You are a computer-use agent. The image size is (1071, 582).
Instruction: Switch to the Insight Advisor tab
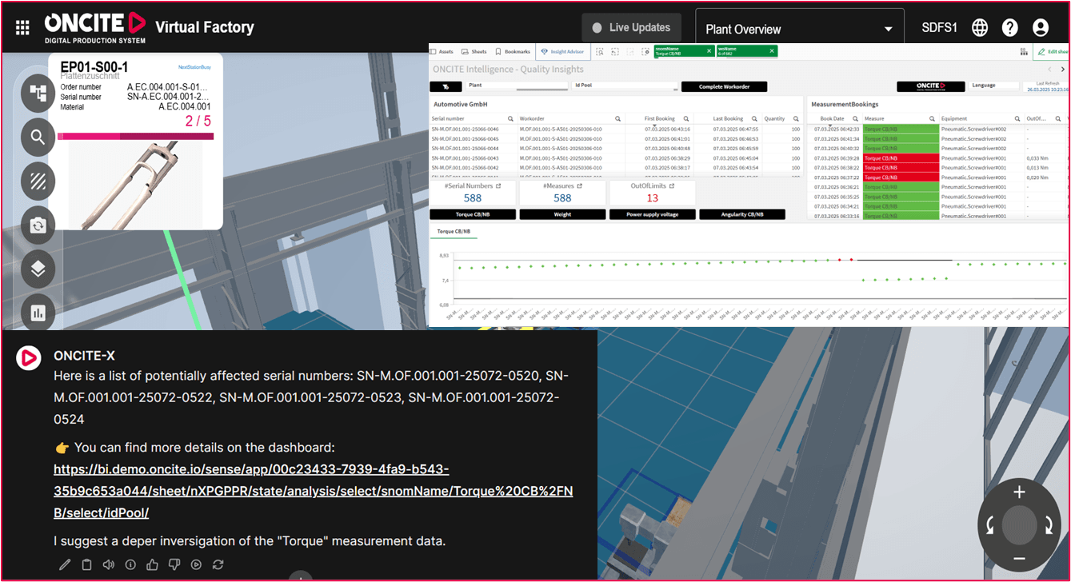(563, 51)
